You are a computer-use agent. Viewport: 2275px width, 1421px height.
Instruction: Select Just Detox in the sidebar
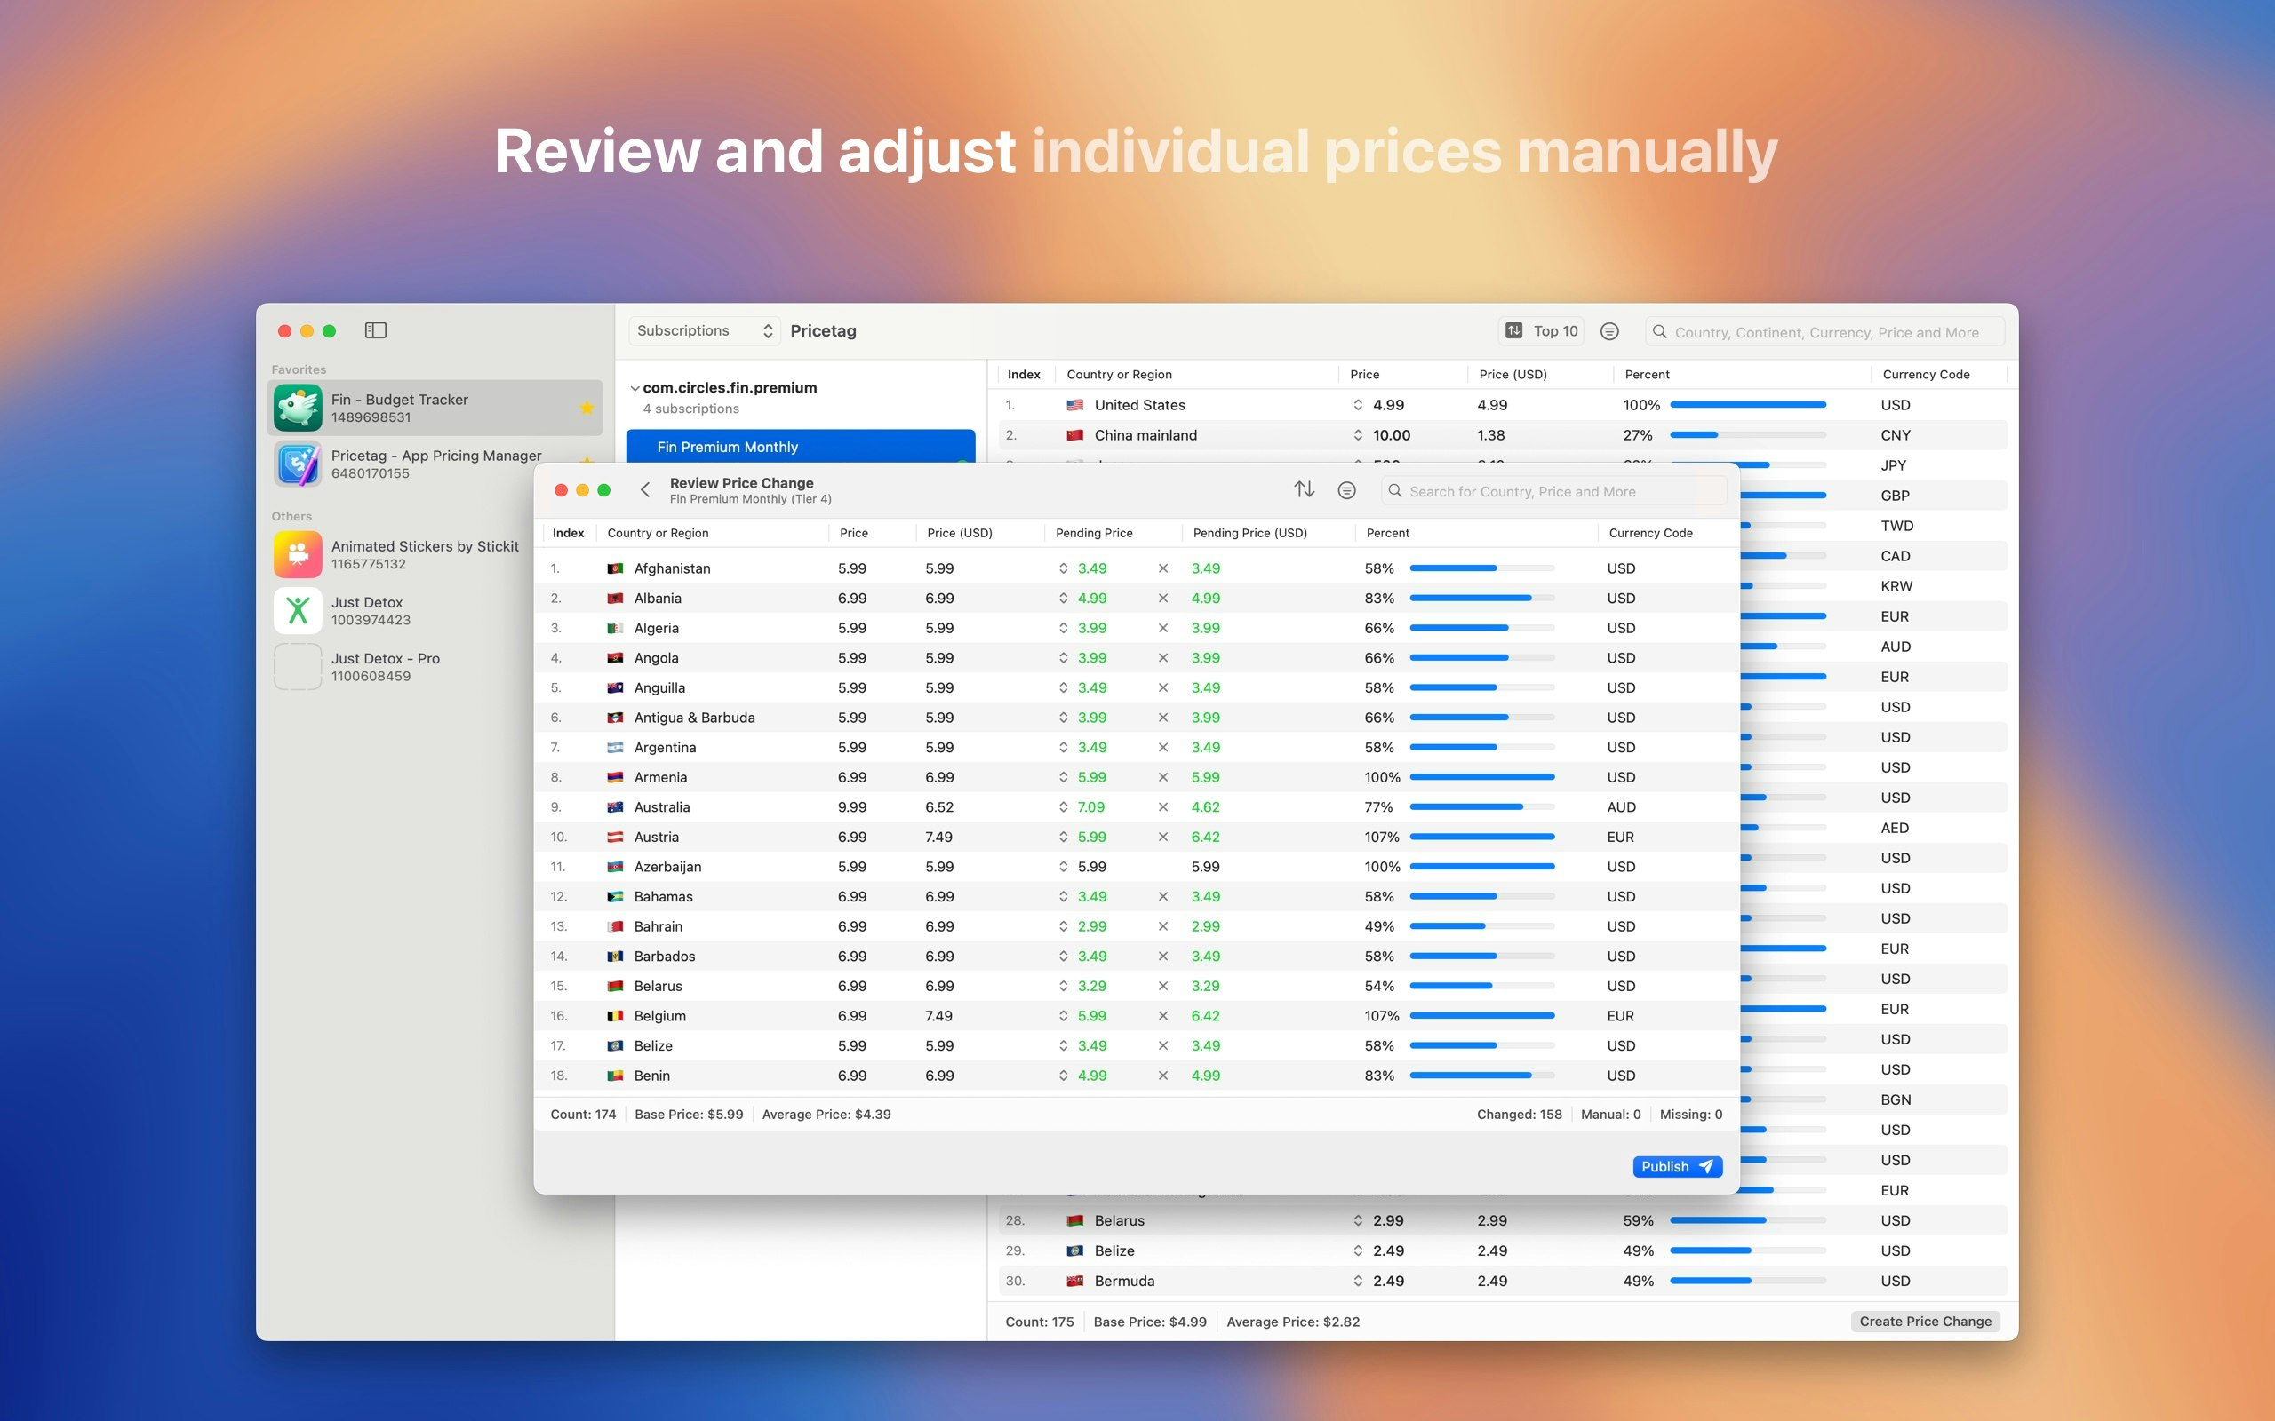coord(435,611)
